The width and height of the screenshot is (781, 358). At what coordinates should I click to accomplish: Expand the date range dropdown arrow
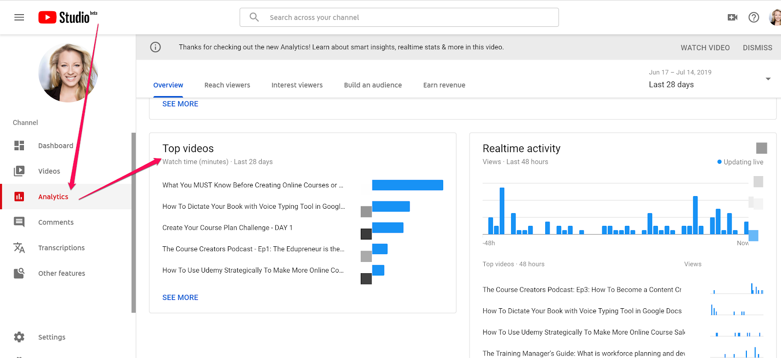click(768, 79)
